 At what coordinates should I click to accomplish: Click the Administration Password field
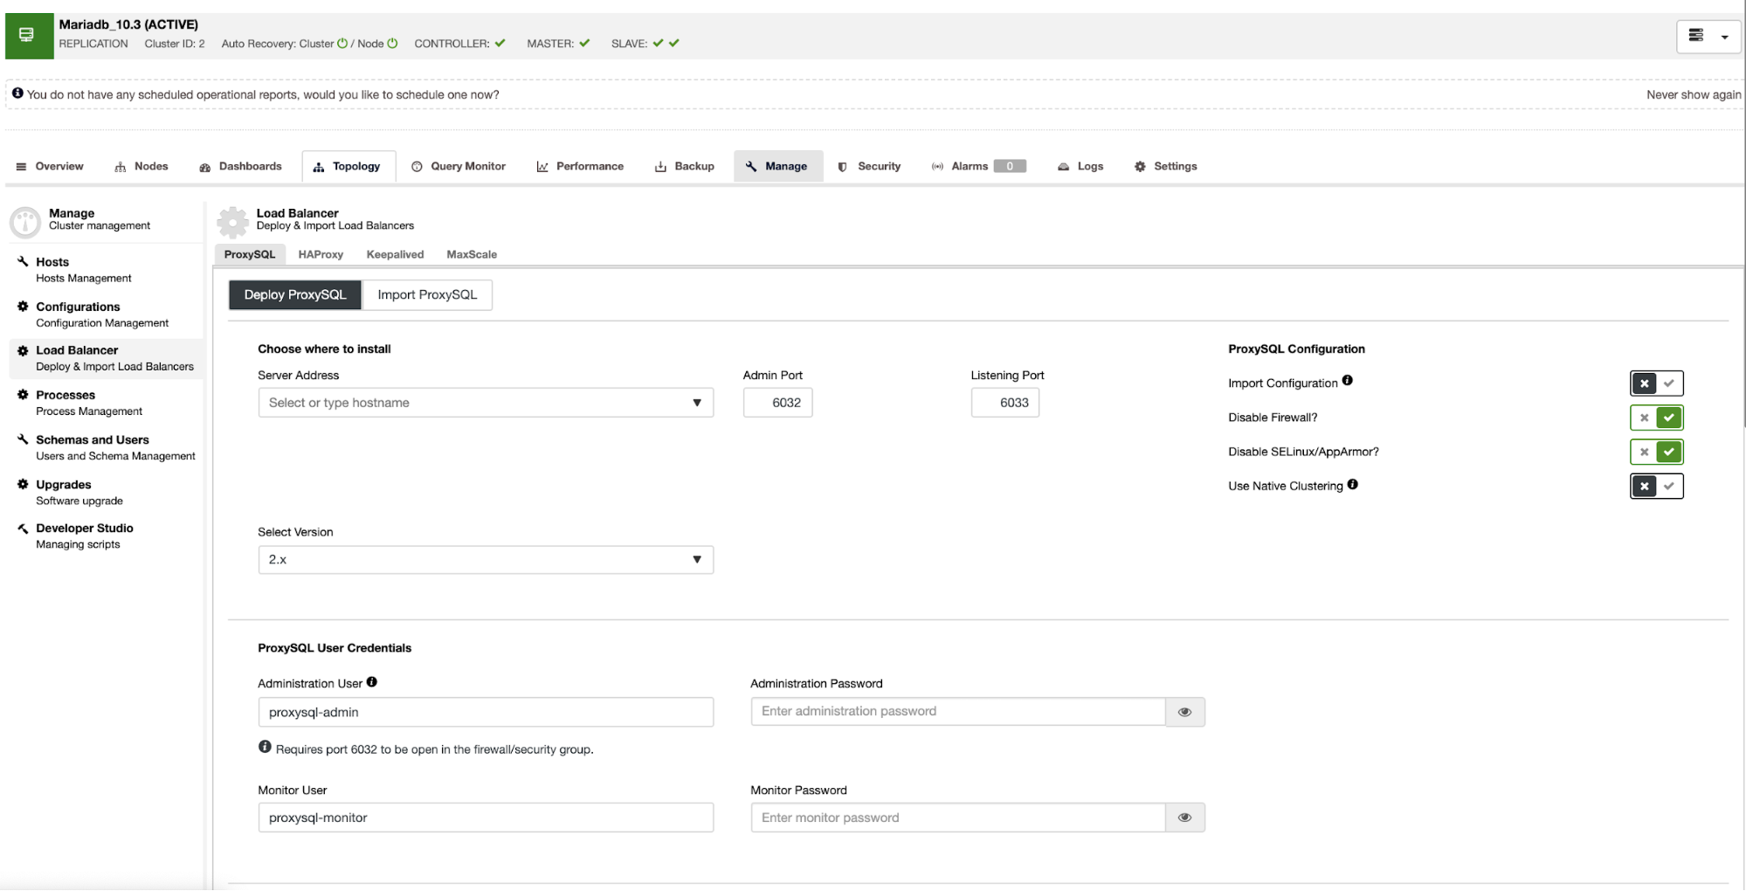[x=958, y=712]
